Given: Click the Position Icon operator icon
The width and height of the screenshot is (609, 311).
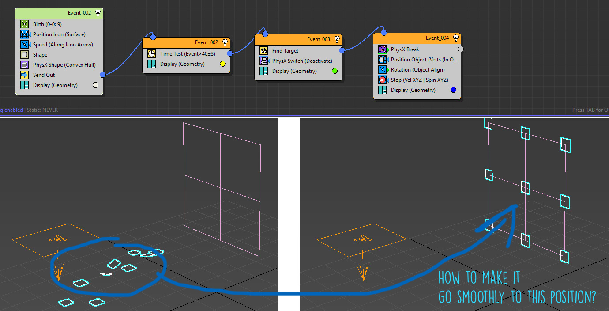Looking at the screenshot, I should click(24, 34).
